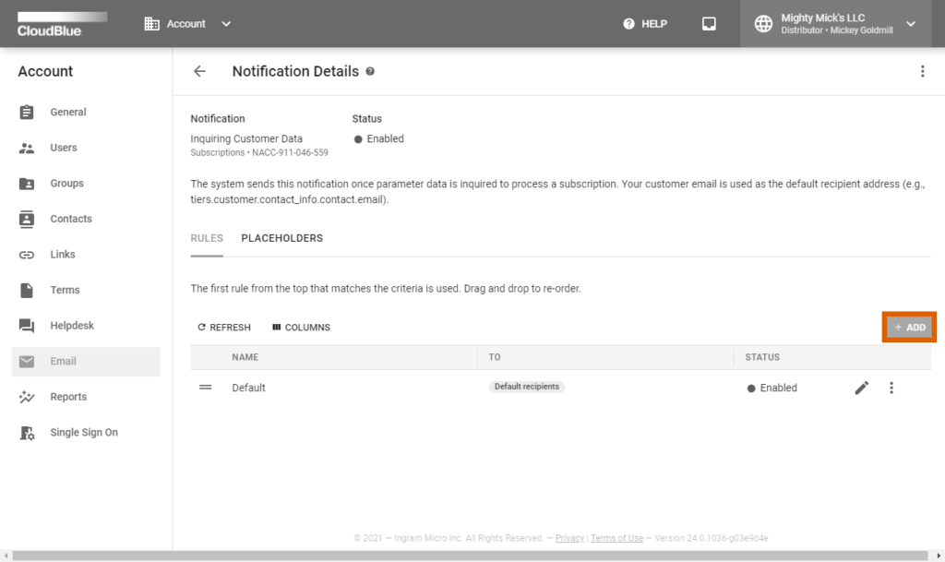The image size is (945, 562).
Task: Open the Users section icon in sidebar
Action: click(27, 148)
